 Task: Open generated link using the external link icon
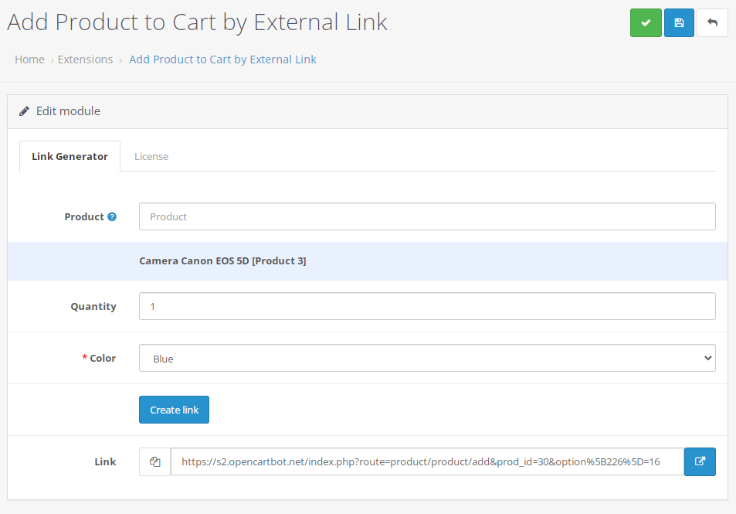click(x=700, y=461)
